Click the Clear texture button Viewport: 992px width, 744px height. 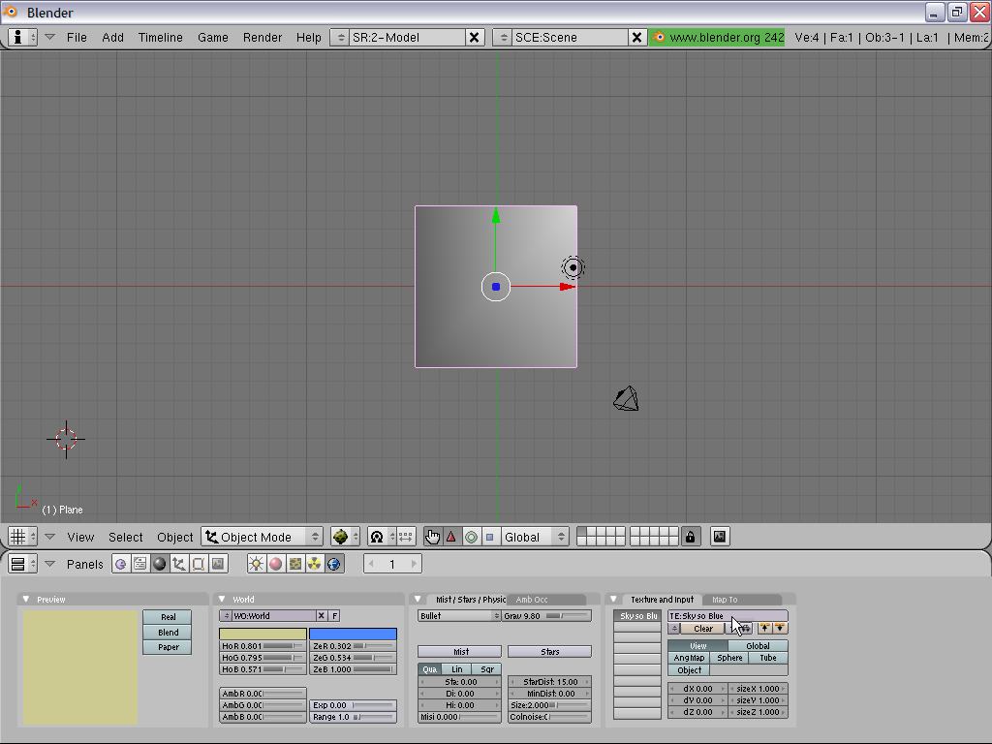click(x=703, y=629)
